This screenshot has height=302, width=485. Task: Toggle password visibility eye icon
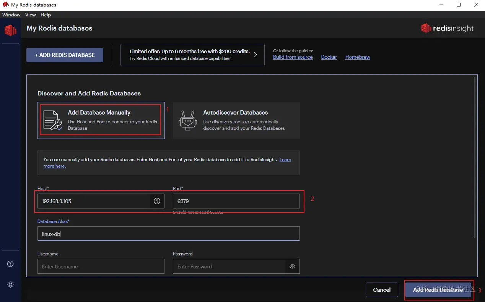pyautogui.click(x=292, y=266)
